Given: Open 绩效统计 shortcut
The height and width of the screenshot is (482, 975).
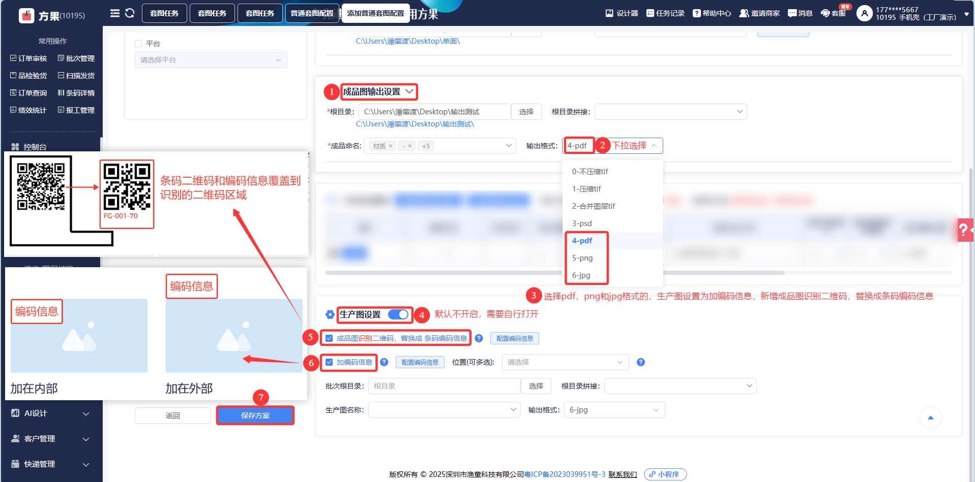Looking at the screenshot, I should coord(28,110).
